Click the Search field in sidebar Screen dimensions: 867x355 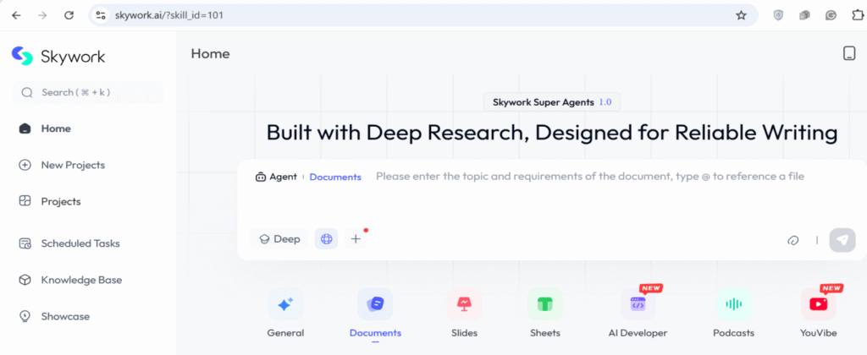[x=88, y=92]
